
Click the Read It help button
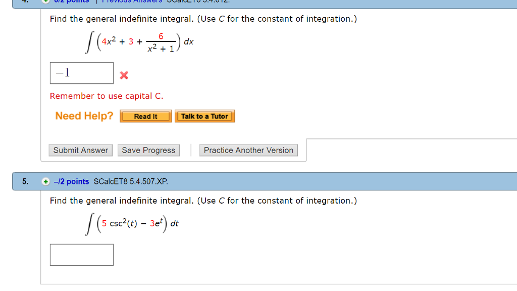(x=145, y=116)
